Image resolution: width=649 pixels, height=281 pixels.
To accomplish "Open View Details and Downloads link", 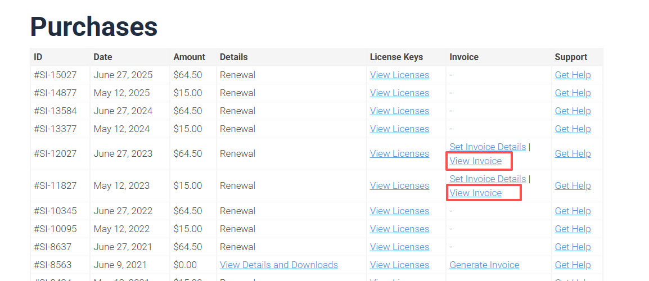I will click(279, 265).
